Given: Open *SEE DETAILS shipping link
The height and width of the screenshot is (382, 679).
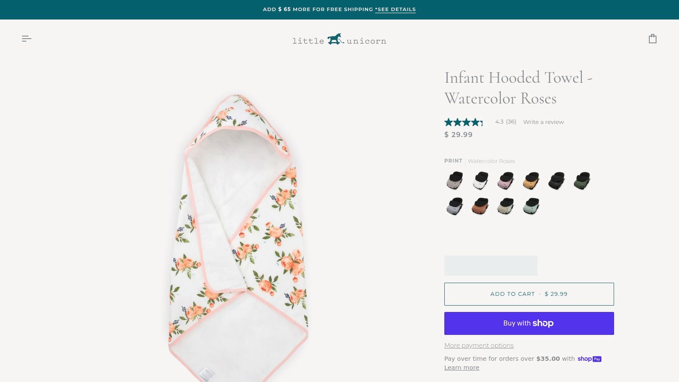Looking at the screenshot, I should click(x=395, y=9).
